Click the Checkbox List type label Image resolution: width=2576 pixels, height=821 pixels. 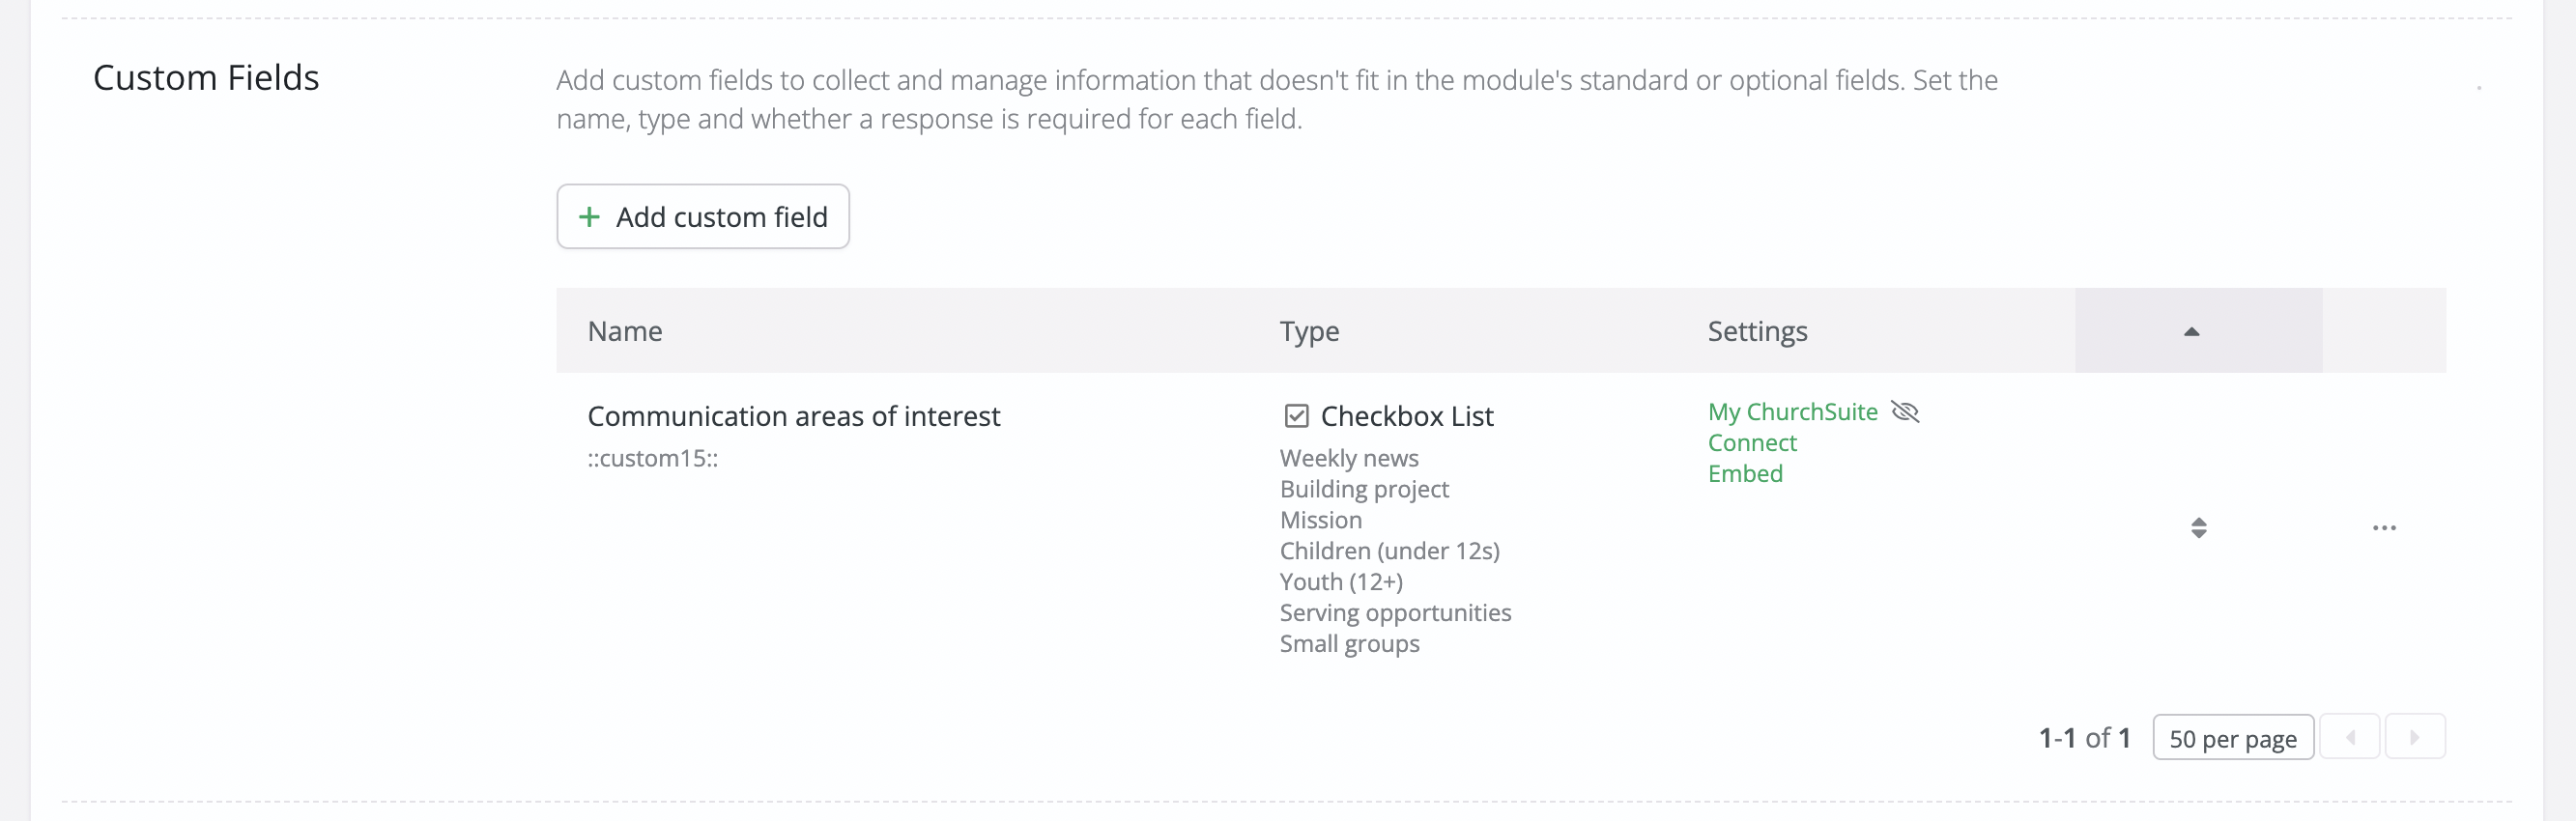(x=1407, y=416)
